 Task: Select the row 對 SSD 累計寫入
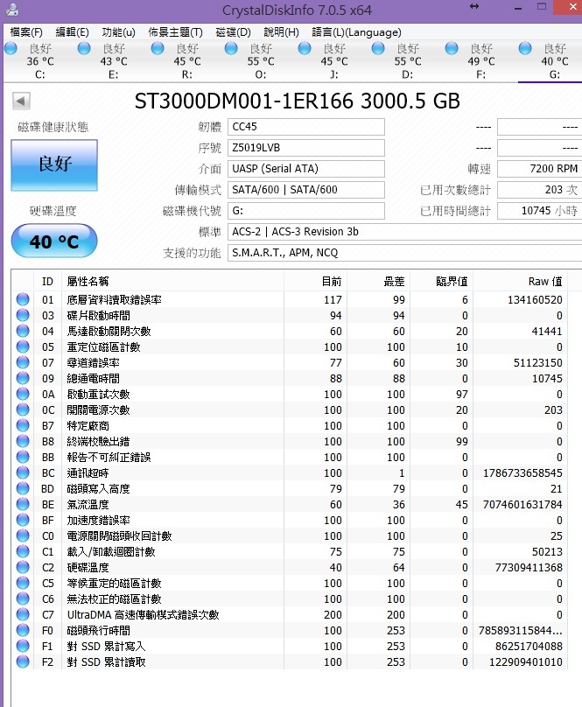click(x=290, y=646)
